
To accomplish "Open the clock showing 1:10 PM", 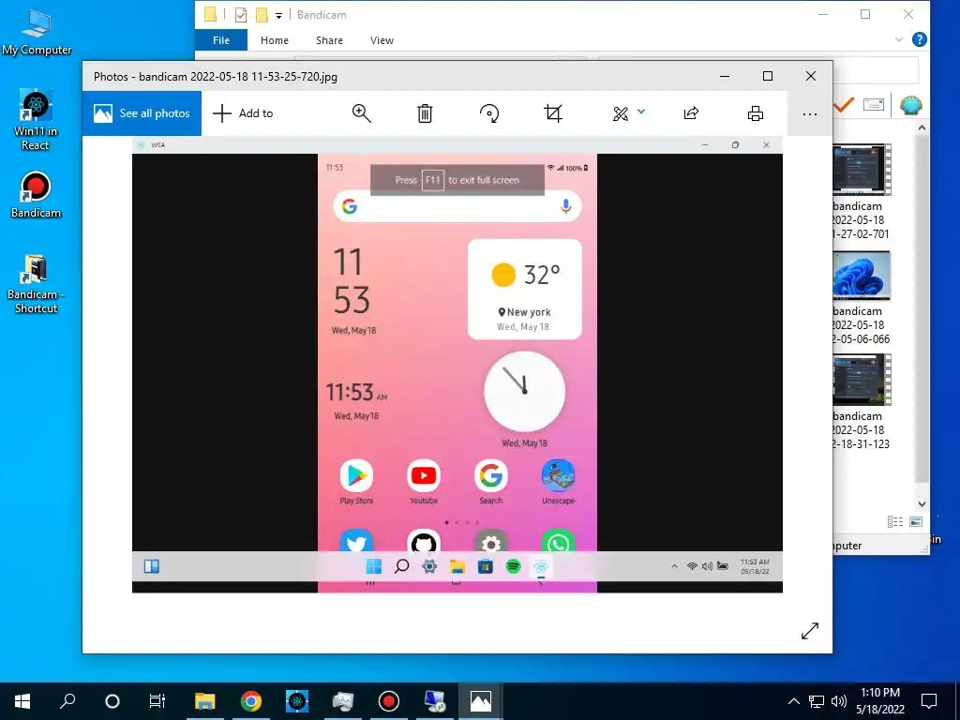I will click(x=880, y=701).
